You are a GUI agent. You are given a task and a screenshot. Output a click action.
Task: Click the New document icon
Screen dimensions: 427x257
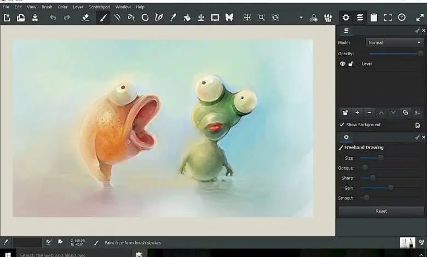coord(7,17)
